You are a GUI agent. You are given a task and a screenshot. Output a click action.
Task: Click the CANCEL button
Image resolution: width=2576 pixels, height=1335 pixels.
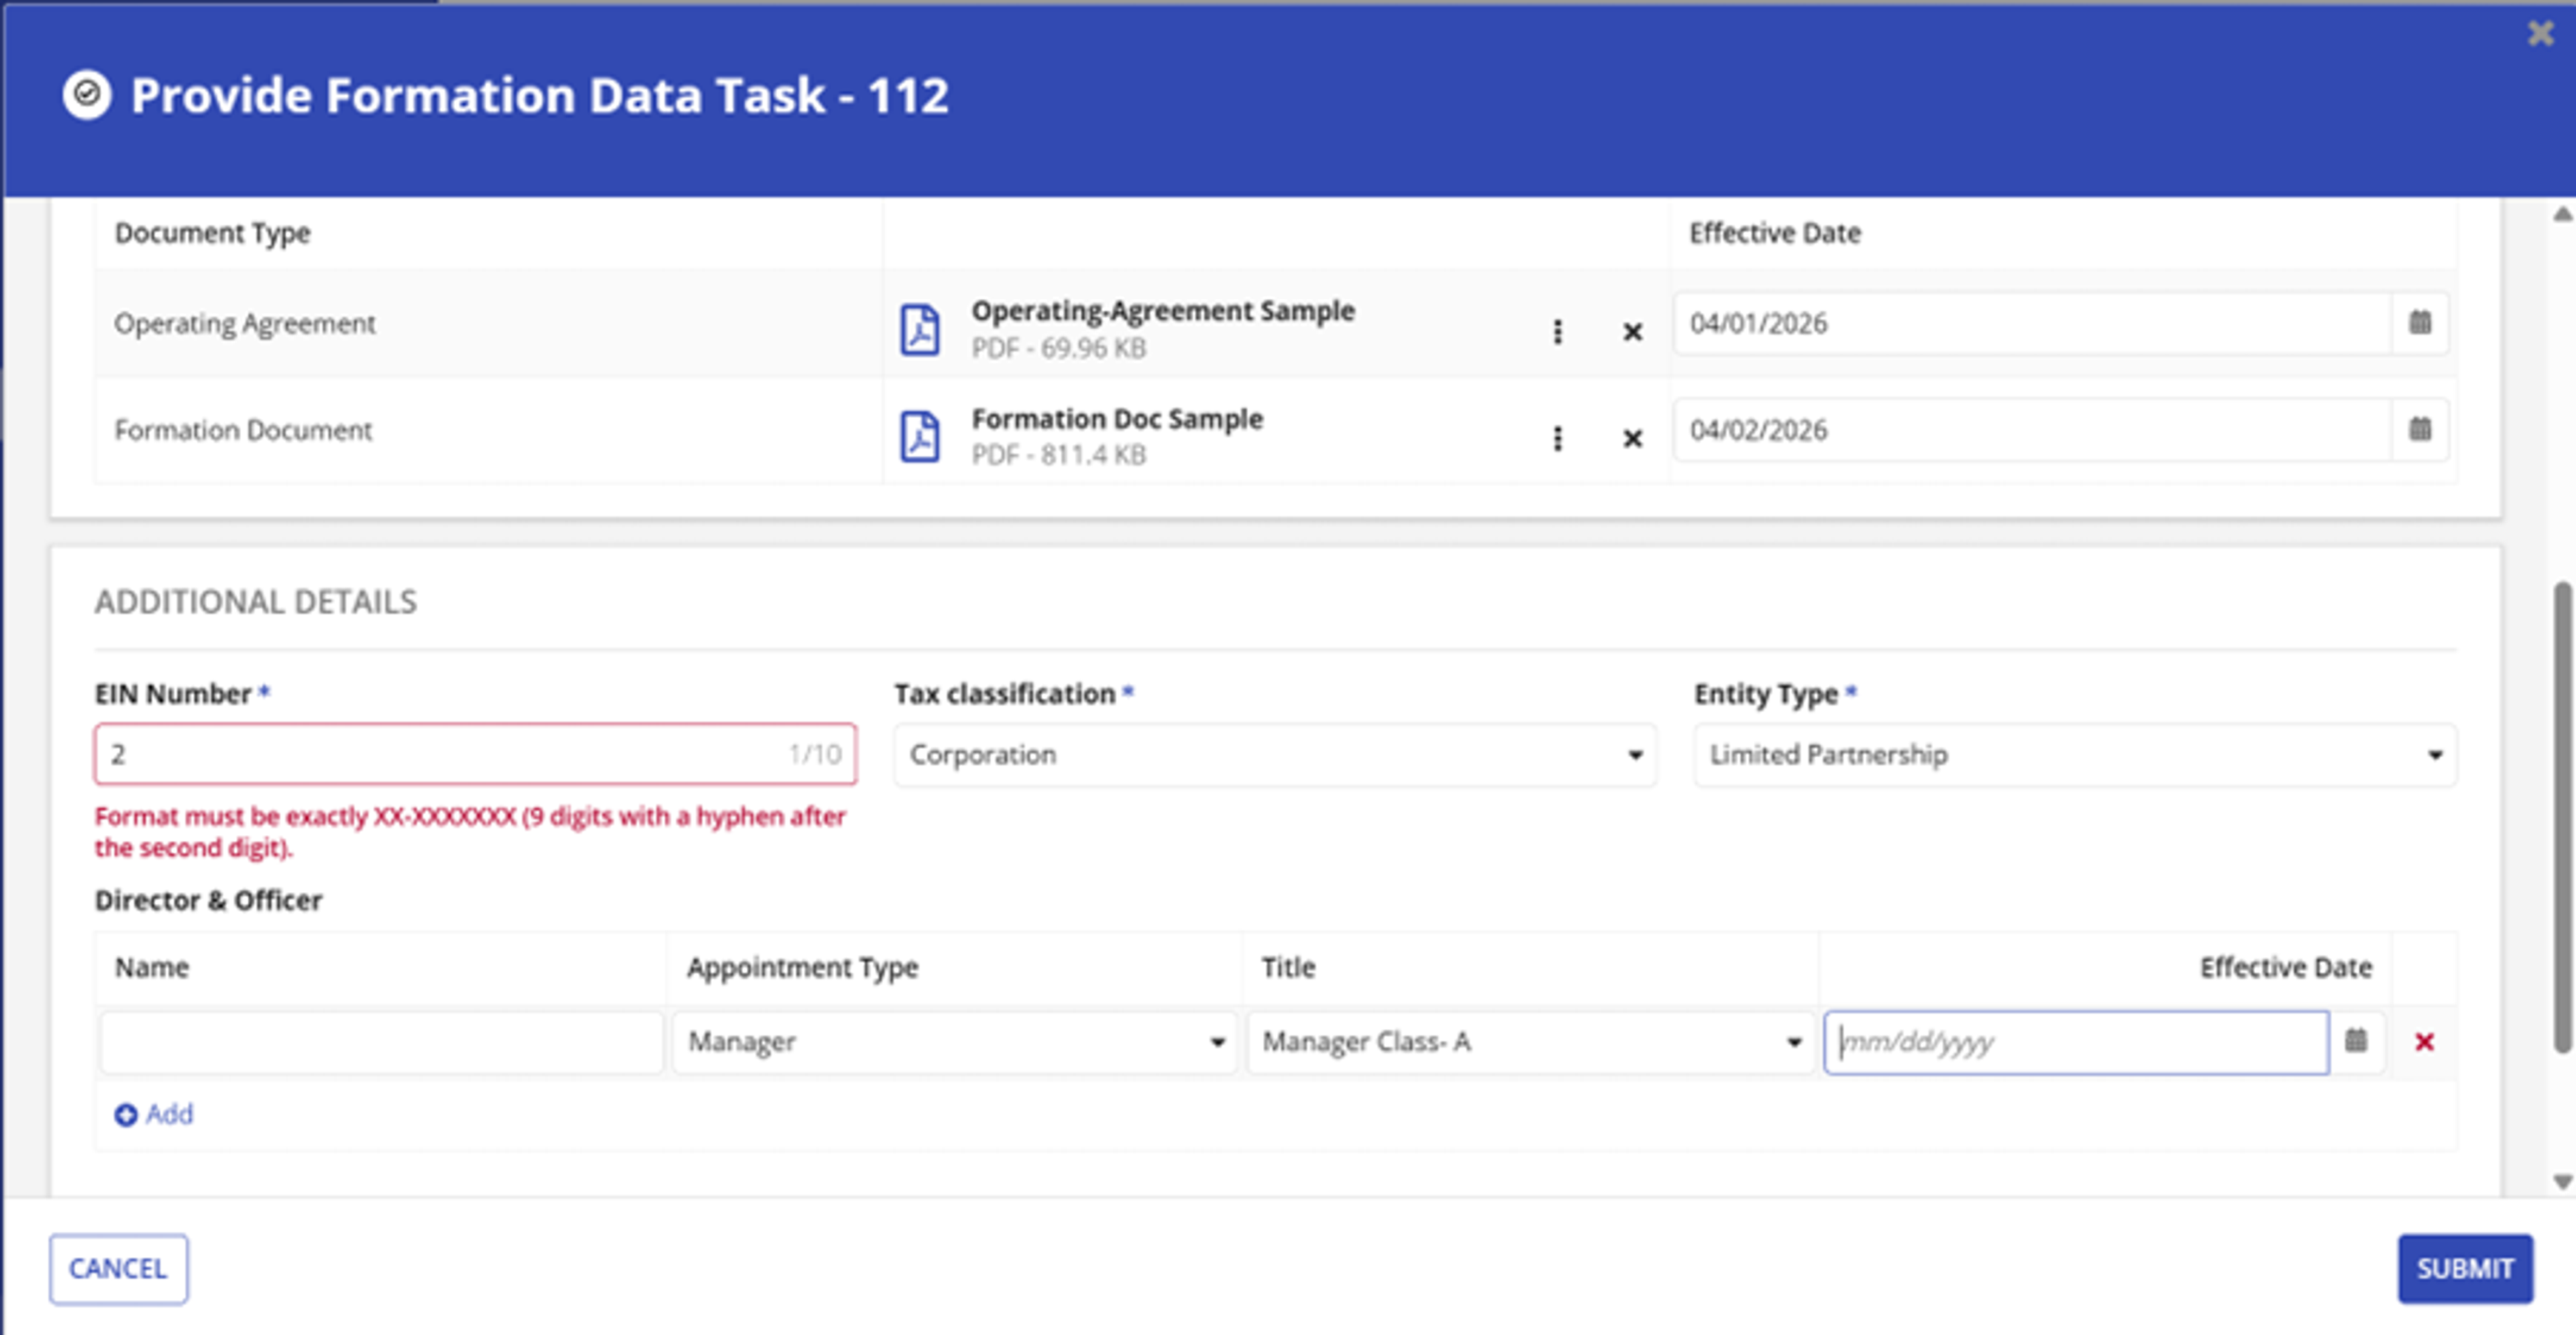point(118,1268)
